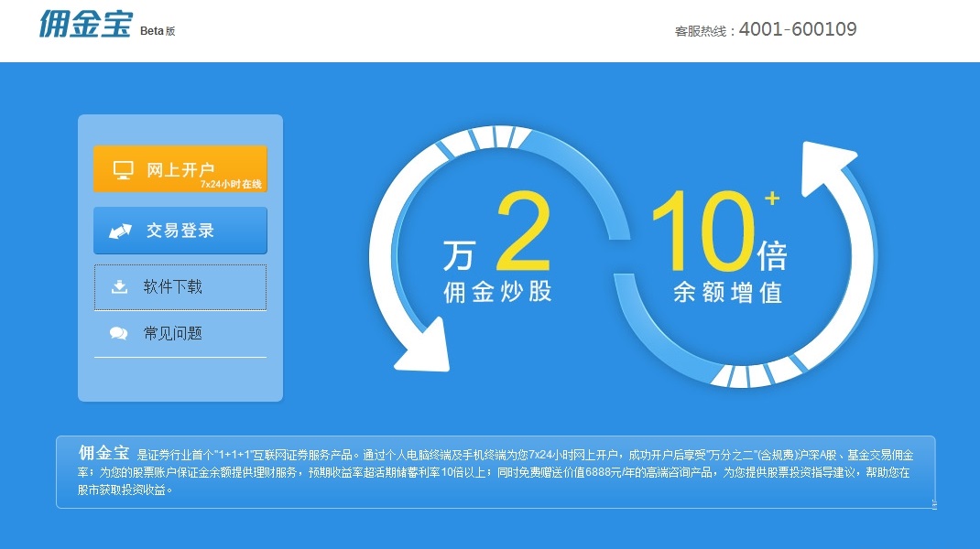This screenshot has width=980, height=549.
Task: Open the 软件下载 software download link
Action: click(174, 287)
